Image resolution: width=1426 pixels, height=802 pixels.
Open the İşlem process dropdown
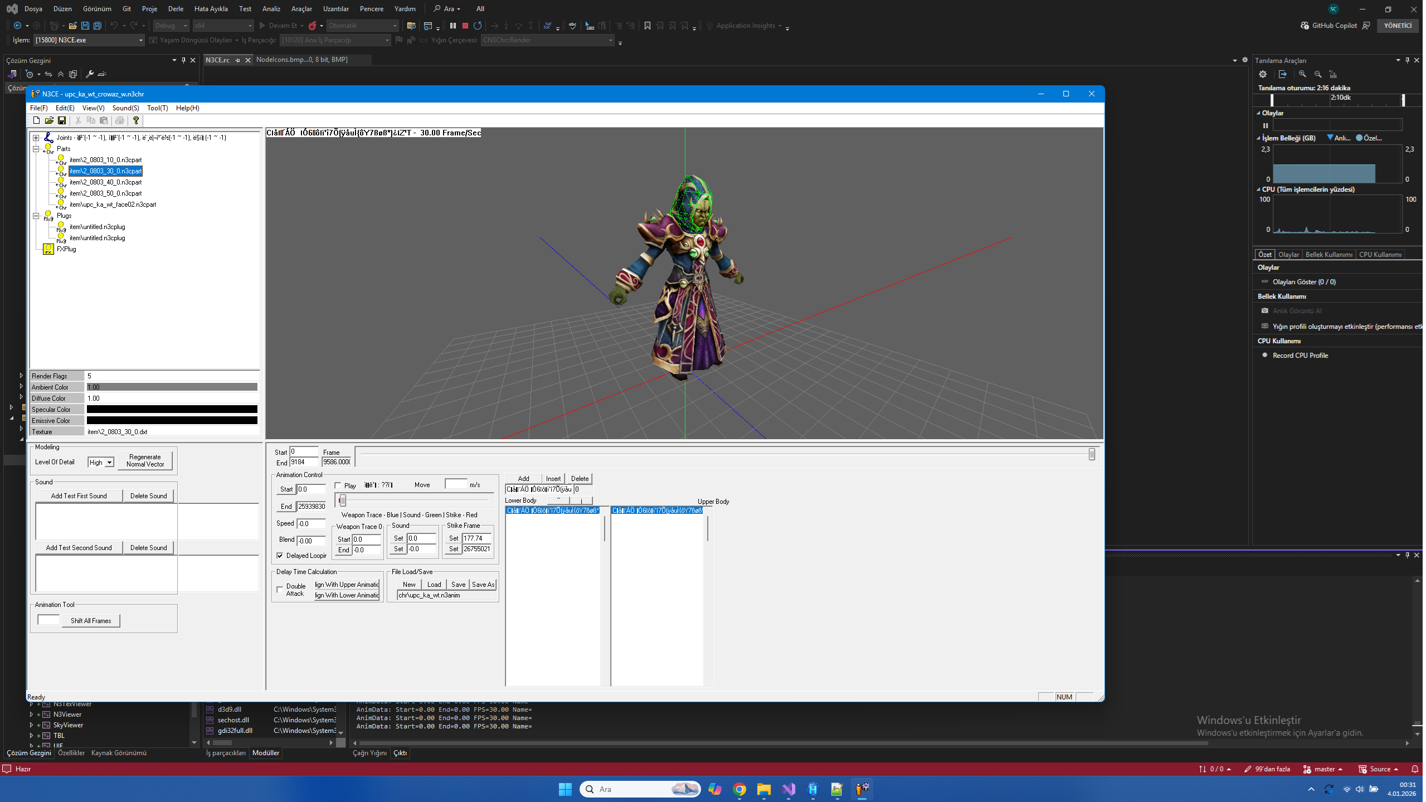tap(89, 40)
